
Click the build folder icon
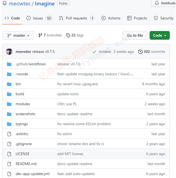(9, 94)
